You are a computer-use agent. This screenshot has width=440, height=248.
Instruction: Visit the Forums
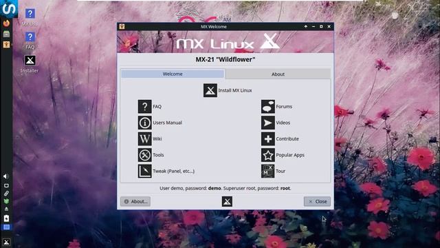click(x=276, y=107)
